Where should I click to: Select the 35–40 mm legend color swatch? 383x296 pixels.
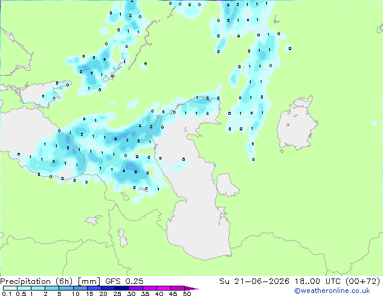tap(149, 288)
